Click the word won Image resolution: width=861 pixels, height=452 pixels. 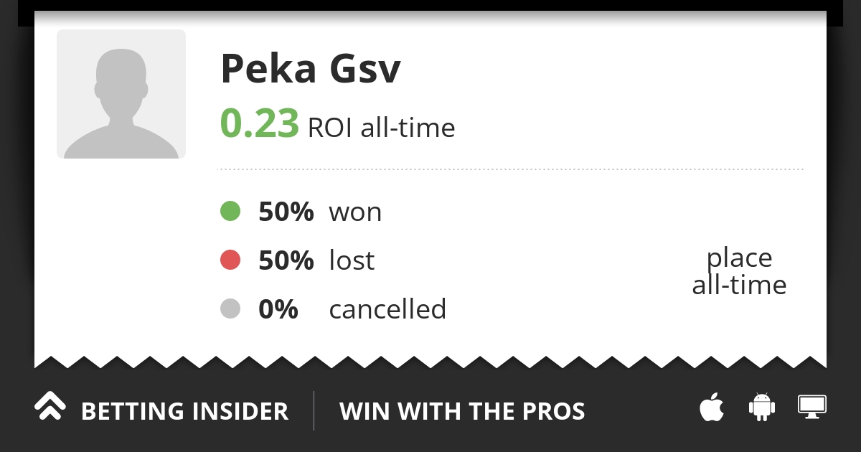click(355, 212)
